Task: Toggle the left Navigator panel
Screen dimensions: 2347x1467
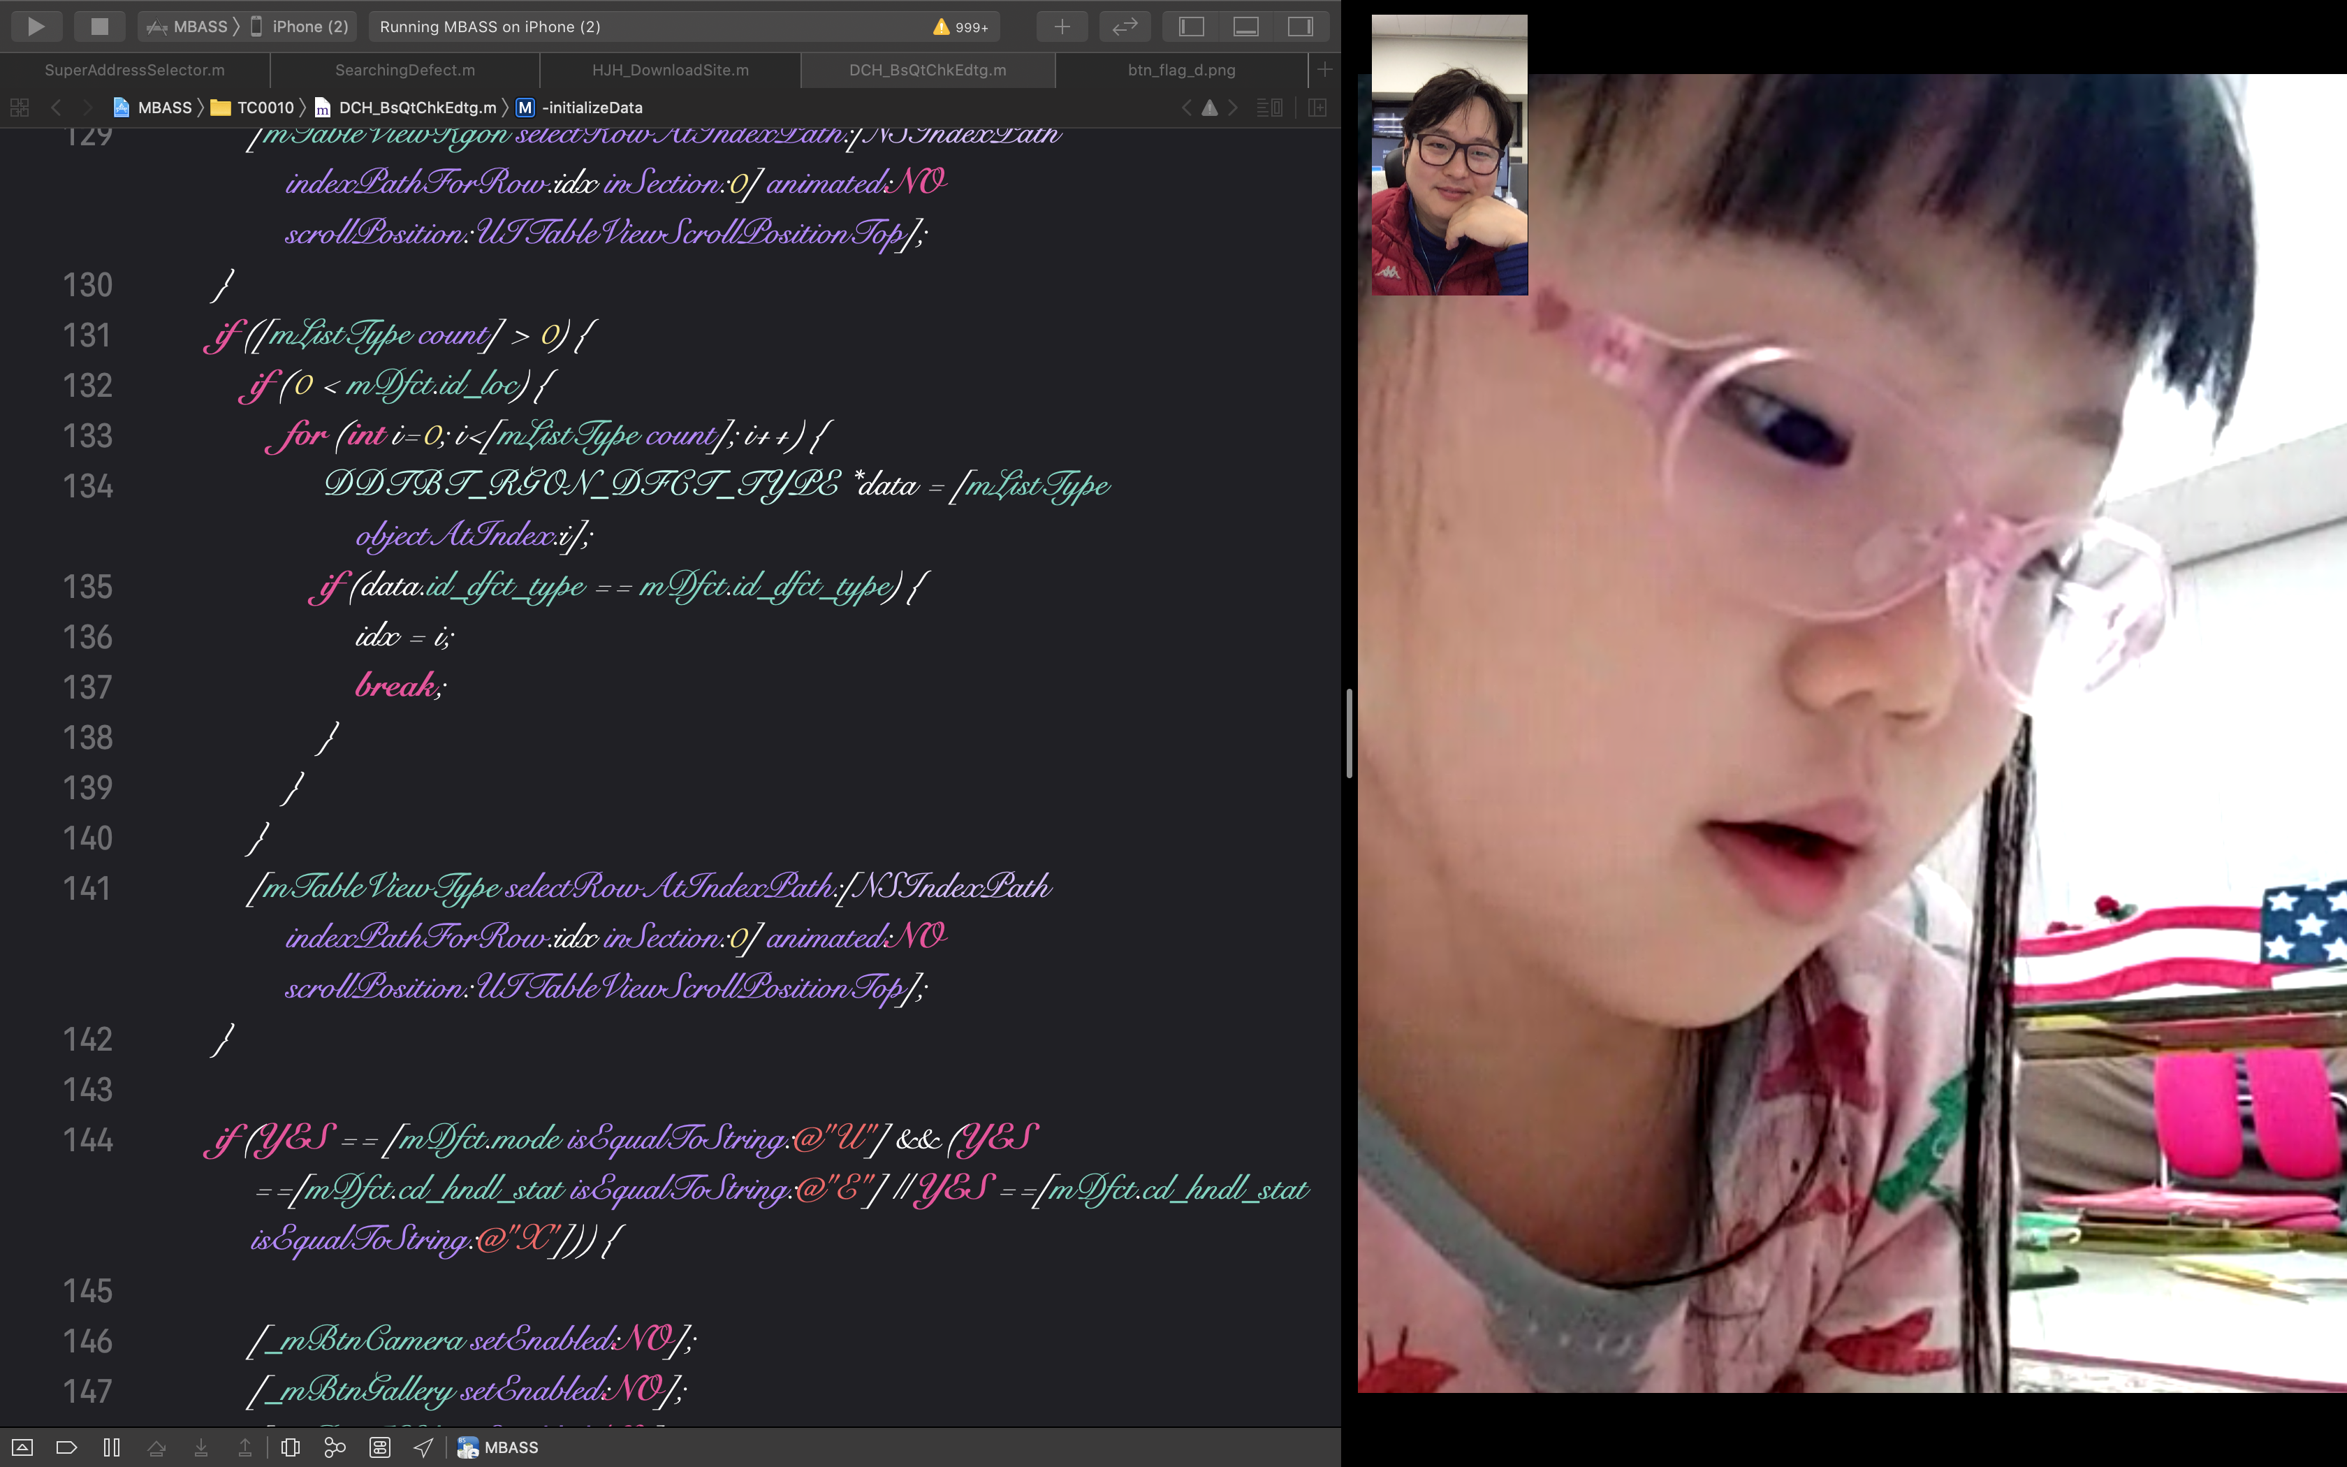Action: click(1191, 27)
